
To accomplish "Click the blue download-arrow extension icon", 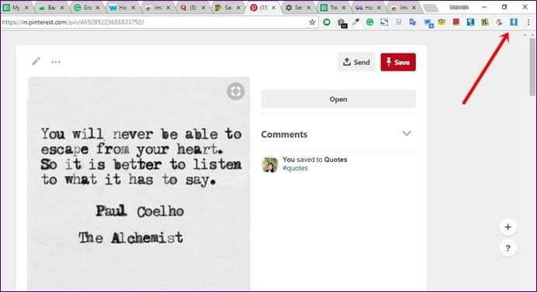I will coord(514,22).
